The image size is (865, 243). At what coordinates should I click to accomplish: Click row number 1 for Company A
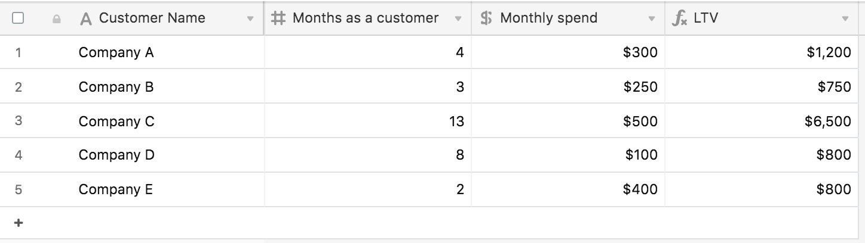[x=19, y=52]
